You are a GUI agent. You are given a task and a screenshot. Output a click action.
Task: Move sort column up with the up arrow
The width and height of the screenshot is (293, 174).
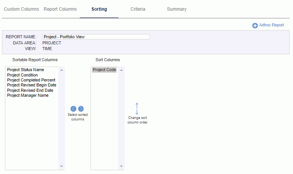(137, 106)
